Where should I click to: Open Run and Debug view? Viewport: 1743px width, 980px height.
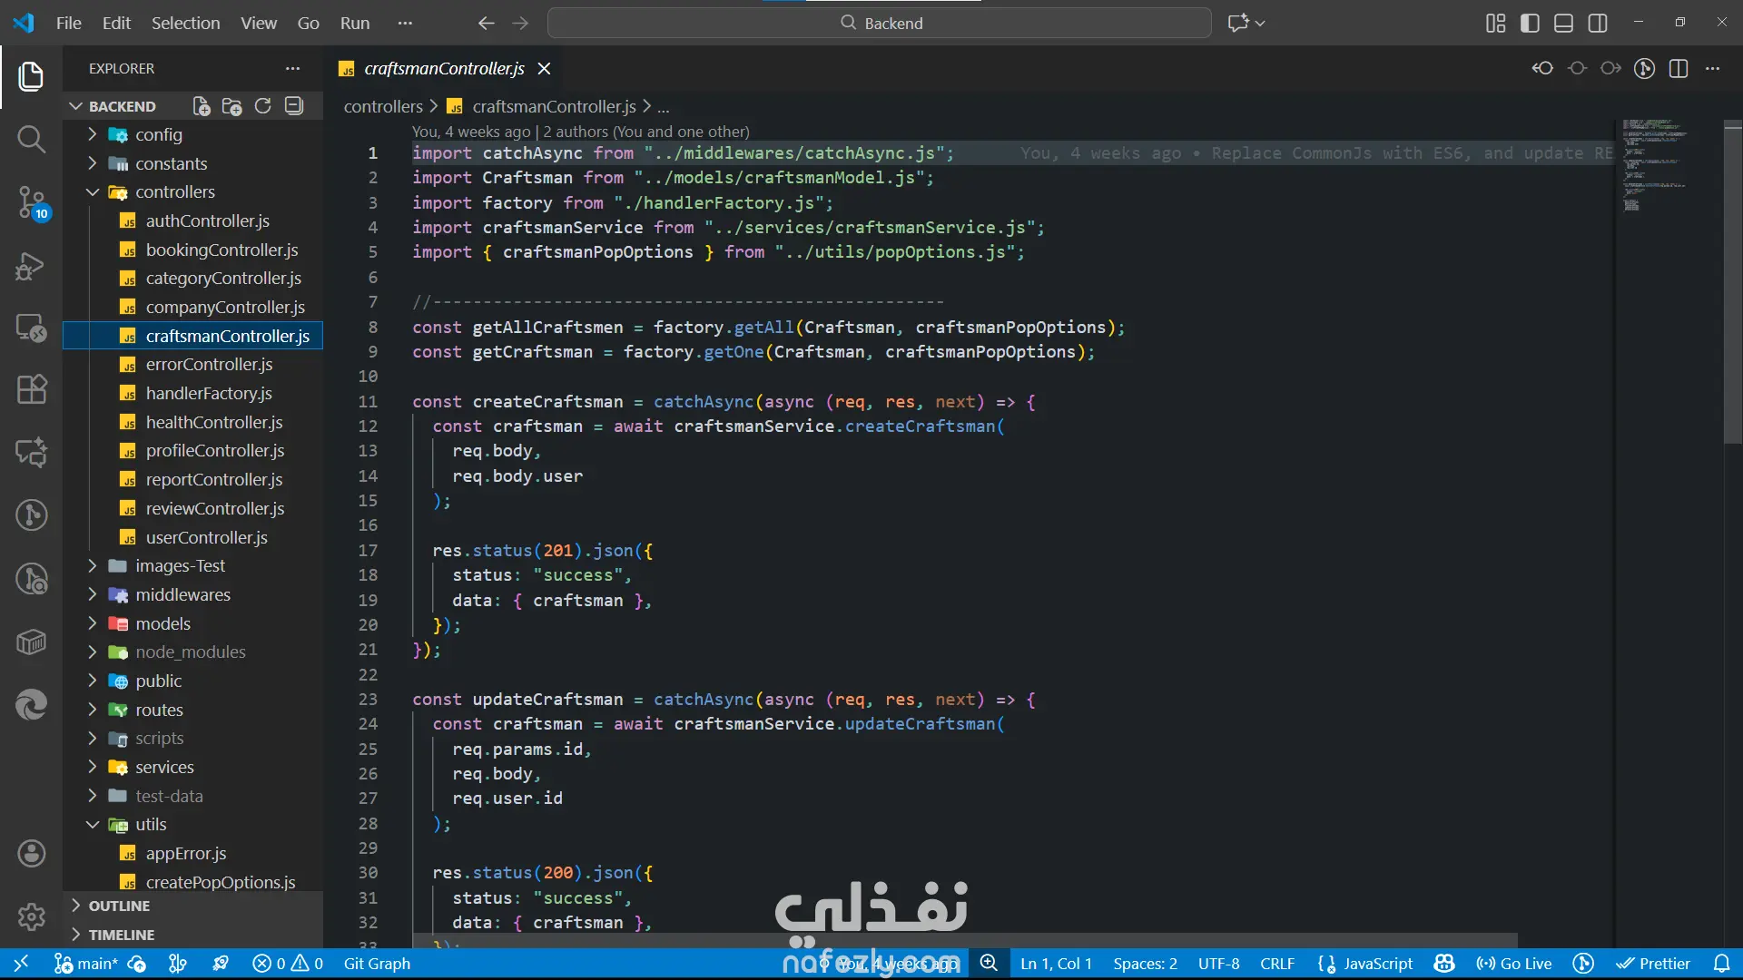click(x=31, y=265)
